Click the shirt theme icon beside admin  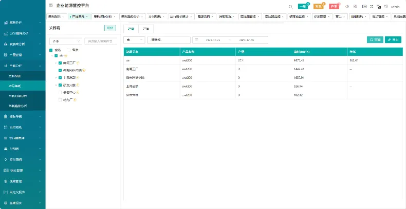[386, 7]
